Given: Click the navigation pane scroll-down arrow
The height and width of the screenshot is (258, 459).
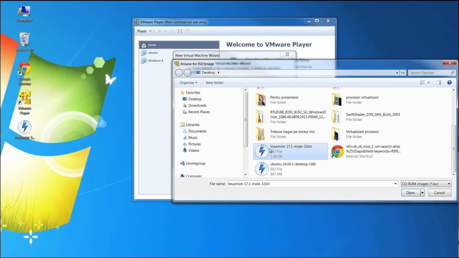Looking at the screenshot, I should coord(246,175).
